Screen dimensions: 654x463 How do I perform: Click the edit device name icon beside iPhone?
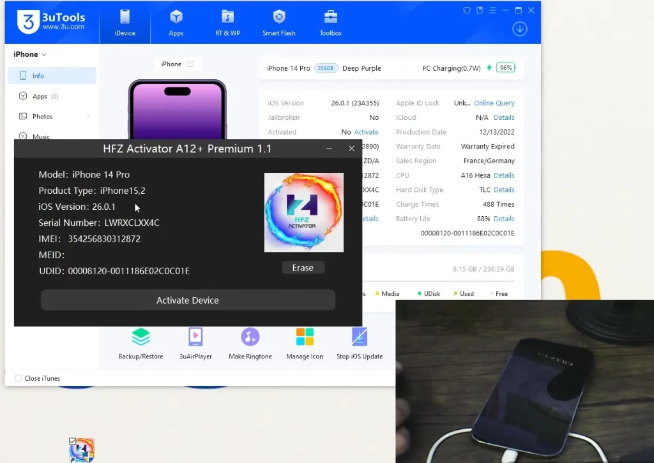coord(190,64)
